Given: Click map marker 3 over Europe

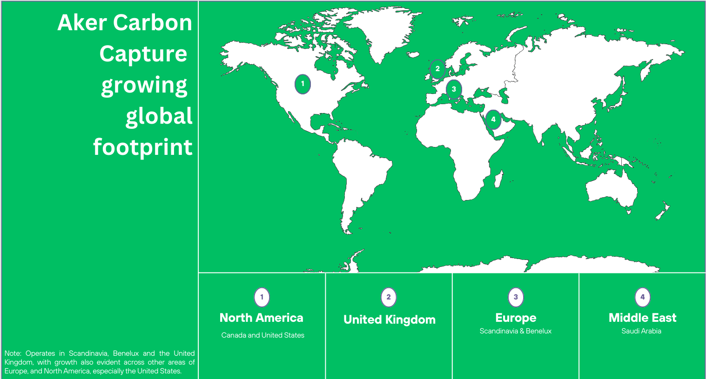Looking at the screenshot, I should point(454,89).
